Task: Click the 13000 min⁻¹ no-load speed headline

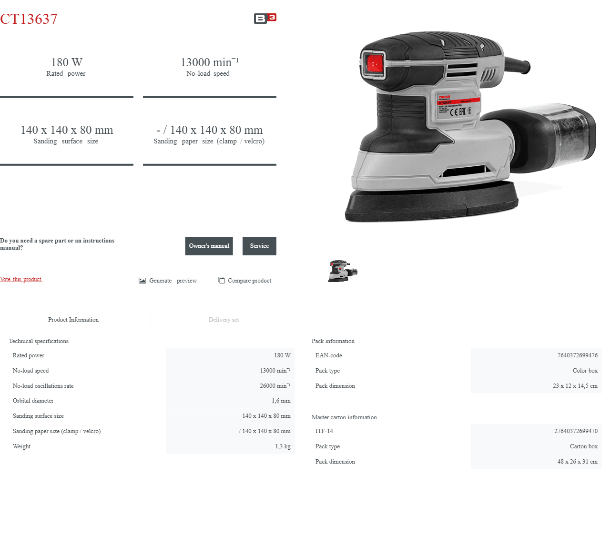Action: pos(209,62)
